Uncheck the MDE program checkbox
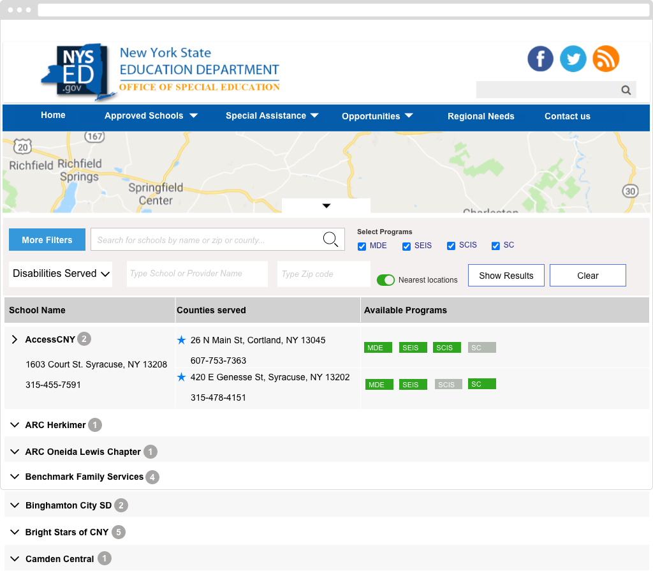653x571 pixels. pos(362,246)
